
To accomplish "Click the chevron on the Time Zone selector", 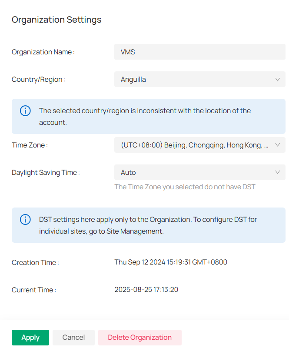I will click(278, 145).
